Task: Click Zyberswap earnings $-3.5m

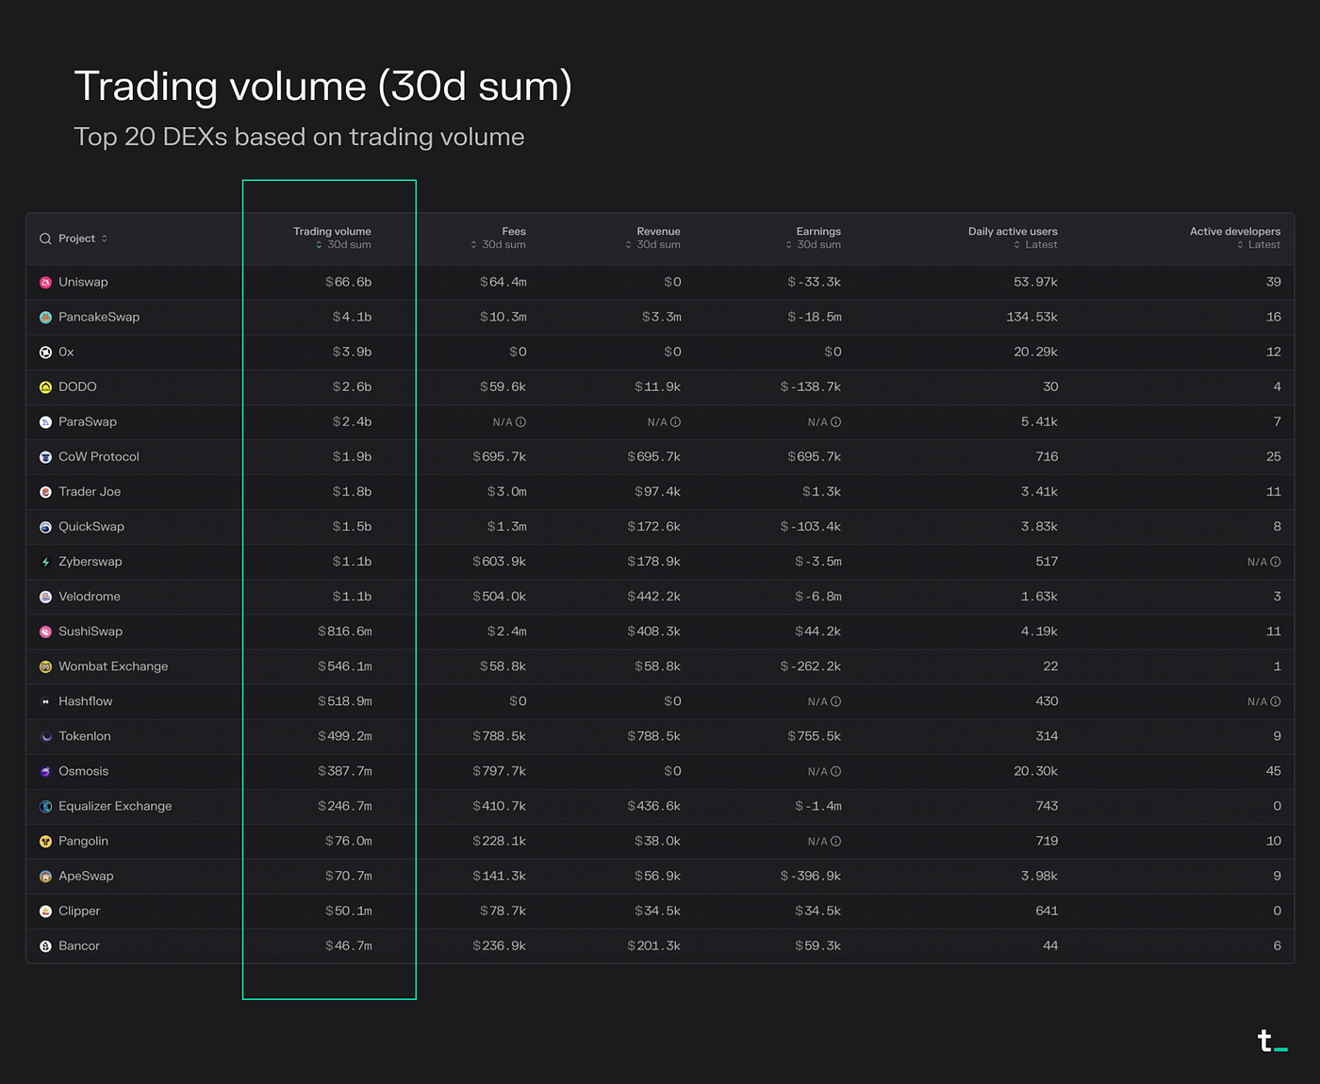Action: click(818, 562)
